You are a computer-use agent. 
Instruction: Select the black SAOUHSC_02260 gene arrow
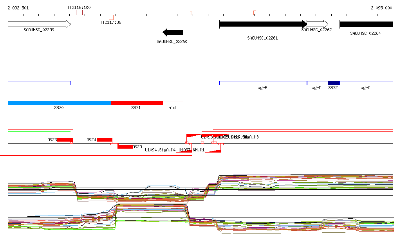[173, 32]
